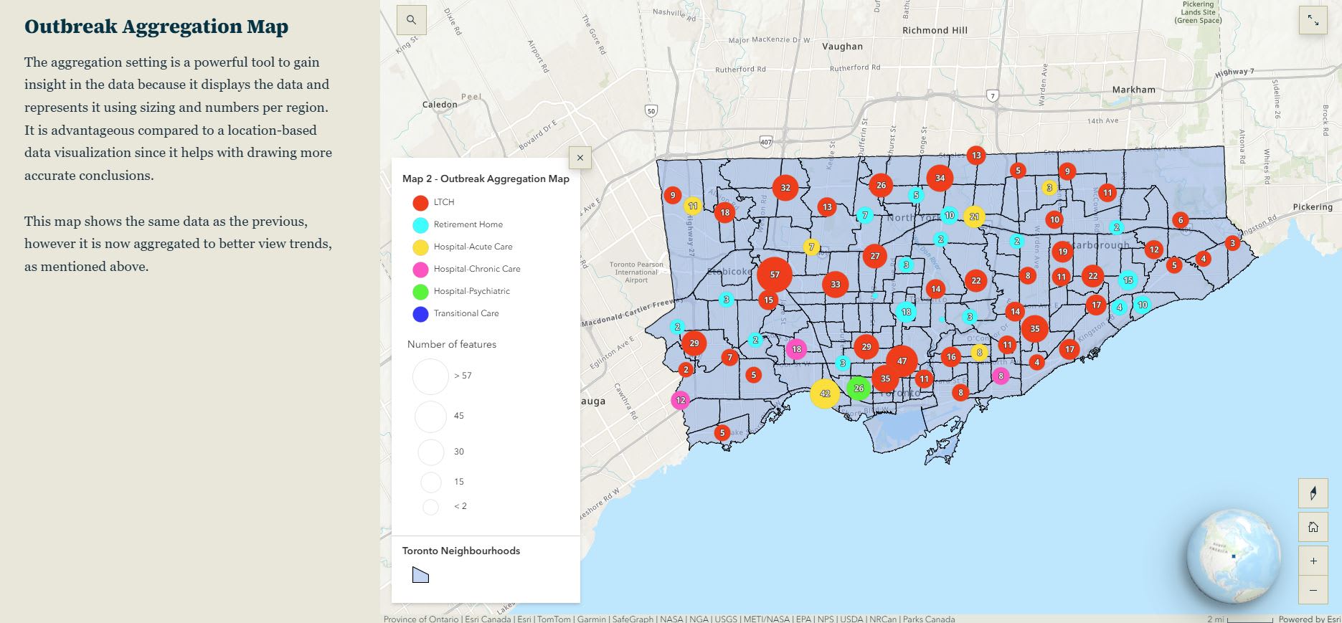Click the red LTCH legend swatch
The image size is (1342, 623).
click(420, 203)
